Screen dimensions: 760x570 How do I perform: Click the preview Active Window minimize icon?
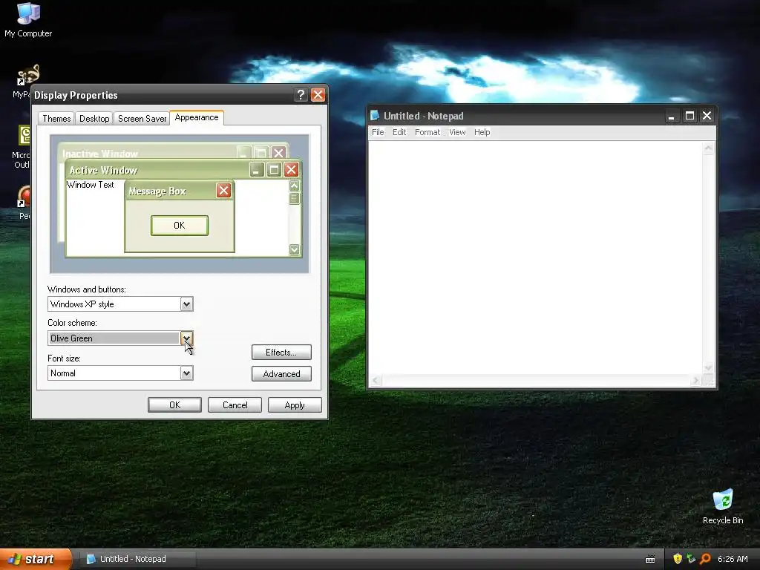tap(257, 170)
